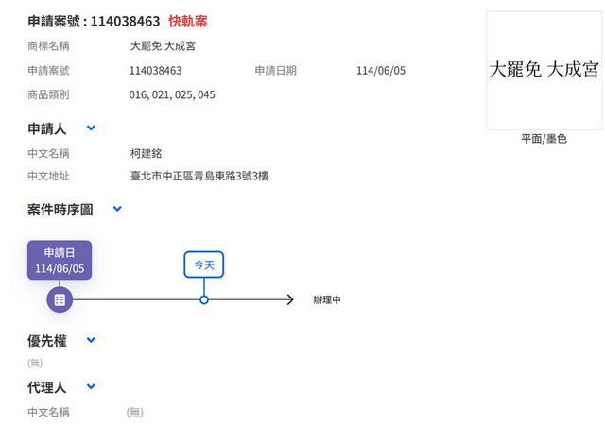Click the timeline arrowhead before 辦理中
The height and width of the screenshot is (426, 605).
pyautogui.click(x=290, y=300)
